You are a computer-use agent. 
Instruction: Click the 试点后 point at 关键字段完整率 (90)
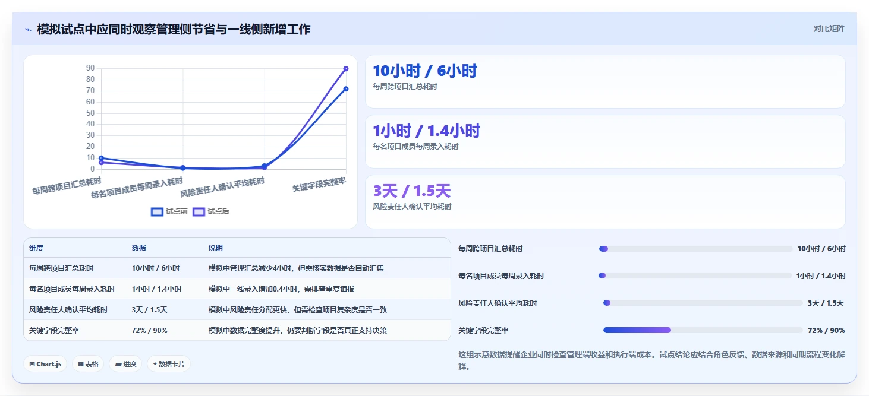(346, 69)
